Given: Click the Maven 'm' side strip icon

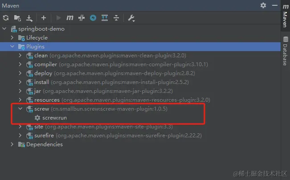Looking at the screenshot, I should (x=286, y=7).
